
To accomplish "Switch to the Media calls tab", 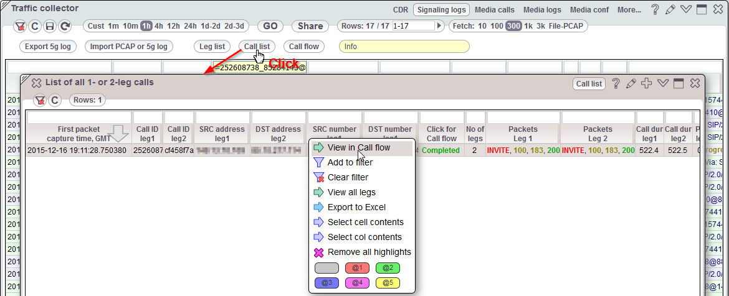I will [495, 9].
